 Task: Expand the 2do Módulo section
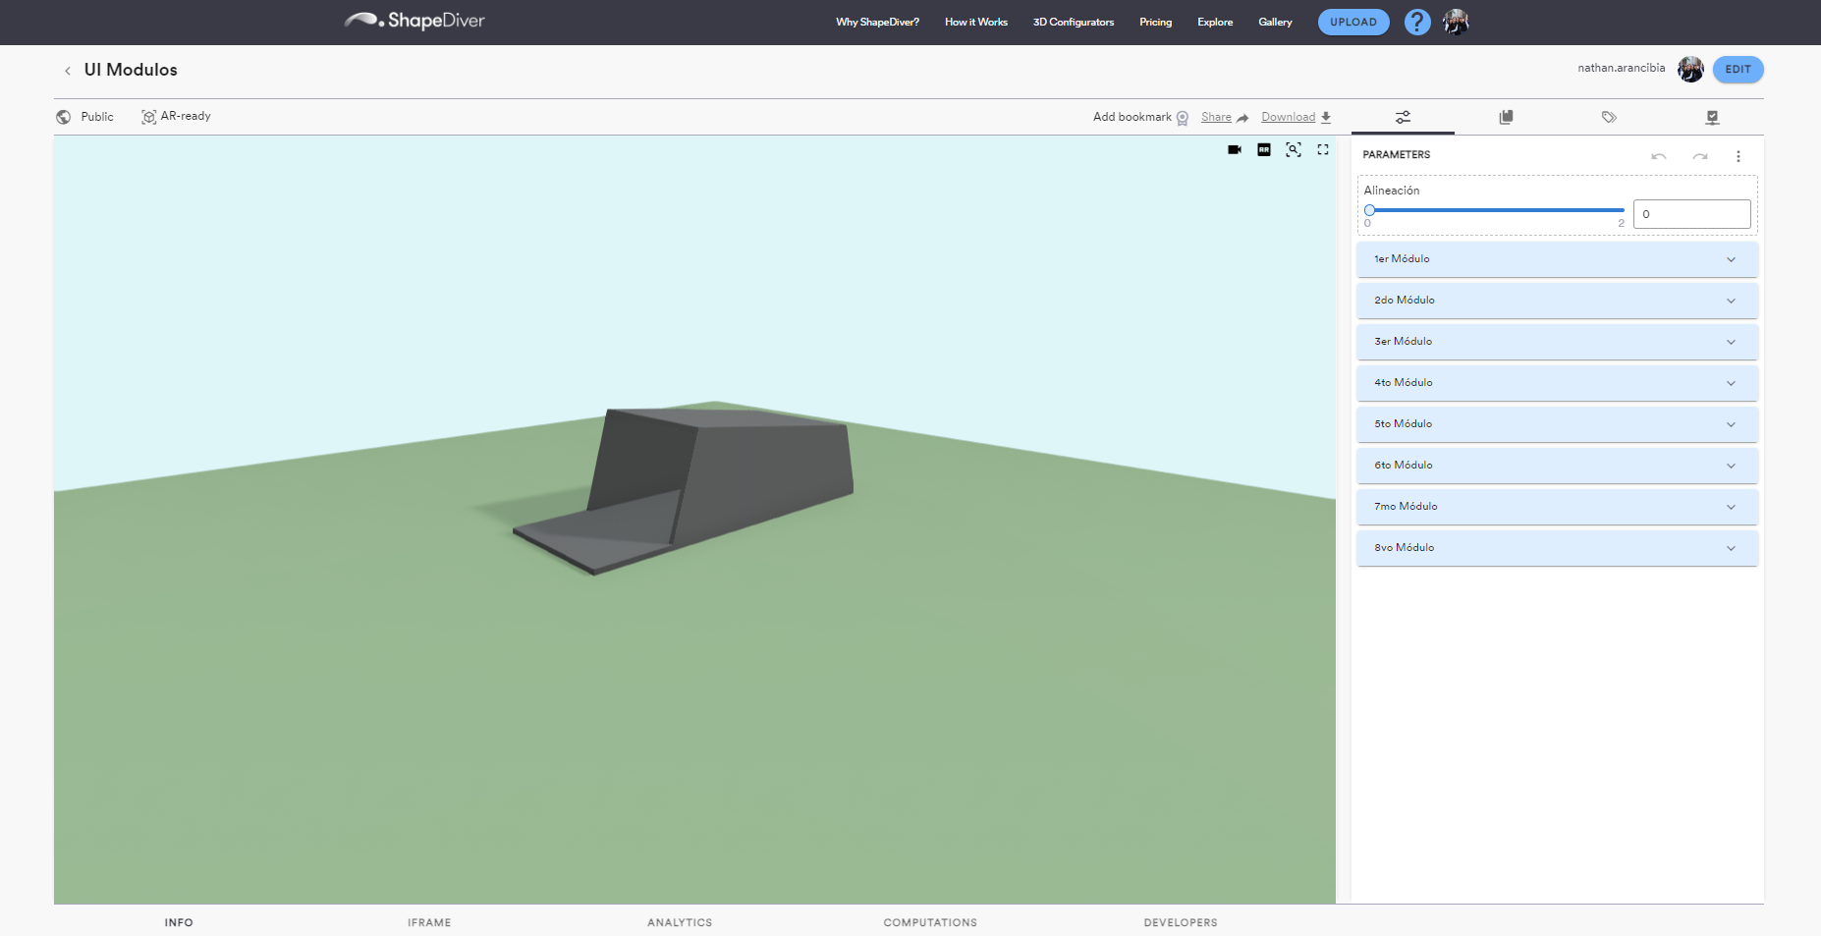[x=1557, y=301]
